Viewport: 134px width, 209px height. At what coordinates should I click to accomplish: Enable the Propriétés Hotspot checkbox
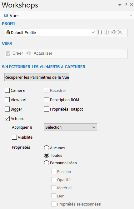tap(47, 109)
